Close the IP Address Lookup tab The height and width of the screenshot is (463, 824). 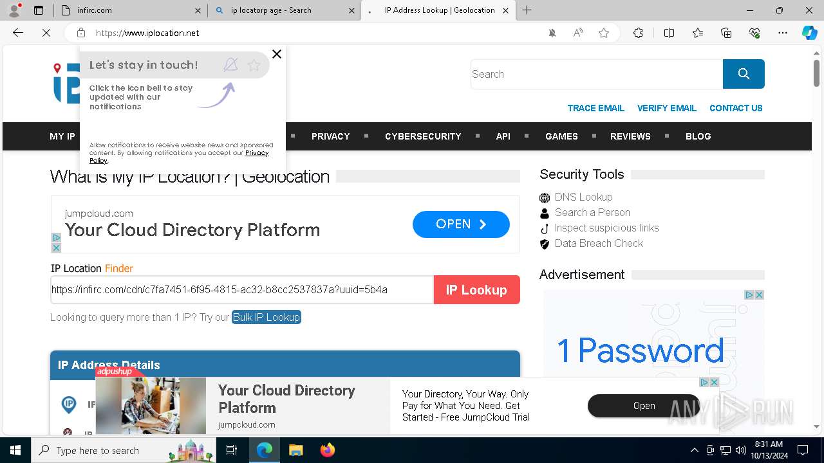tap(505, 10)
